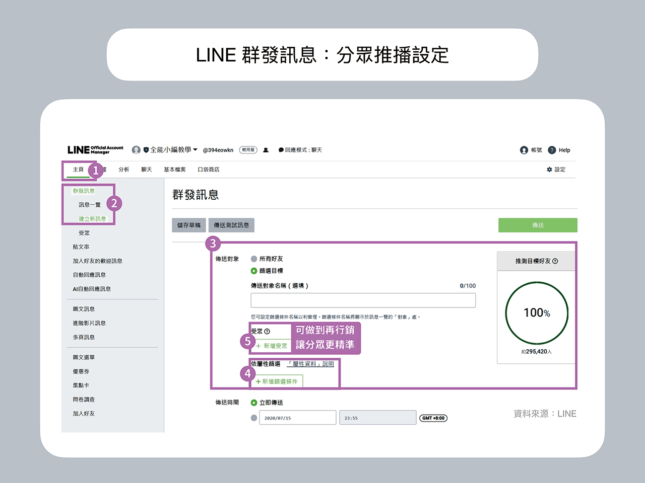Switch to the 聊天 tab

147,170
